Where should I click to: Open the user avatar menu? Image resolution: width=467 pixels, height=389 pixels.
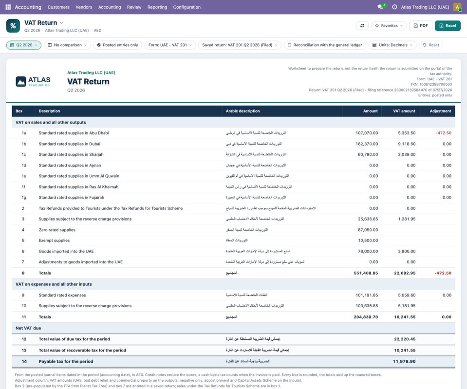pyautogui.click(x=457, y=7)
